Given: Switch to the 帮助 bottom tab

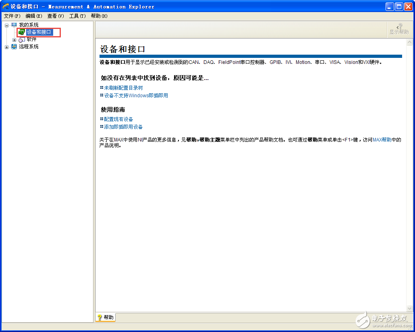Looking at the screenshot, I should (105, 317).
